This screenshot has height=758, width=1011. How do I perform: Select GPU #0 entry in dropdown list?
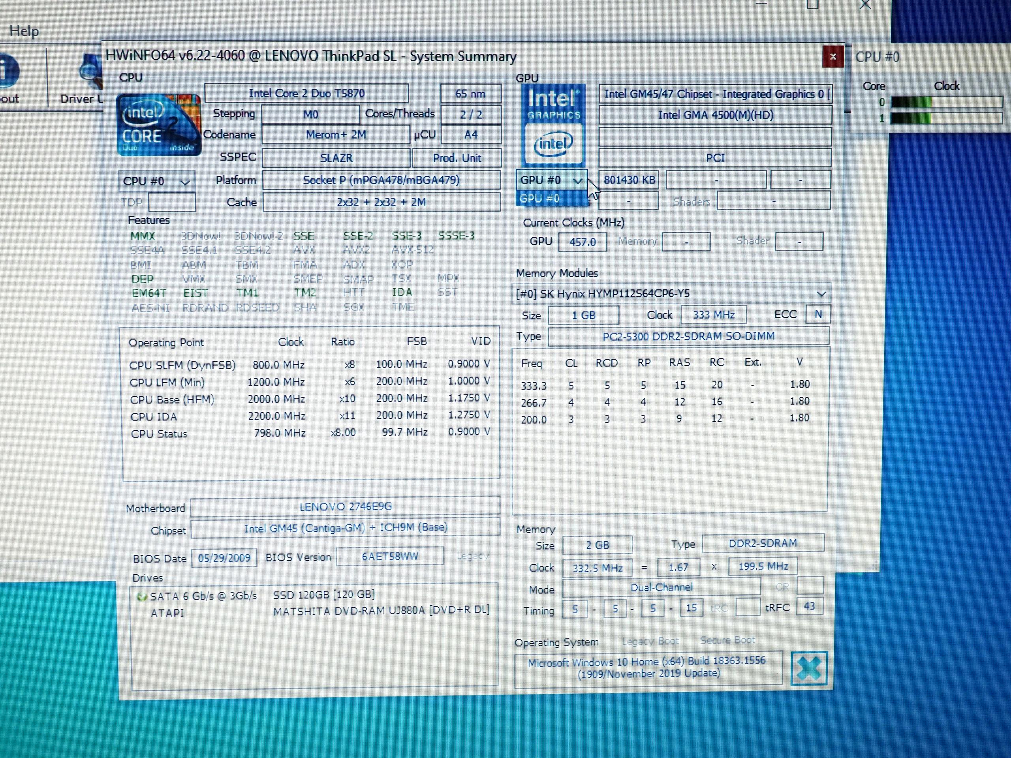point(552,199)
